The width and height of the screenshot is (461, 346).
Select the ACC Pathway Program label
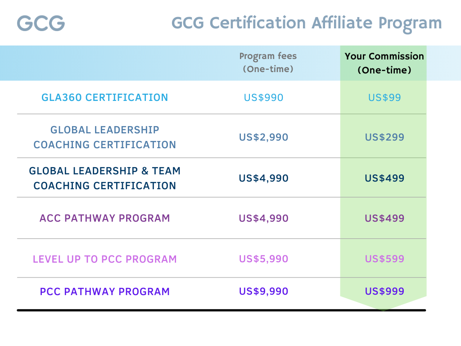(104, 218)
